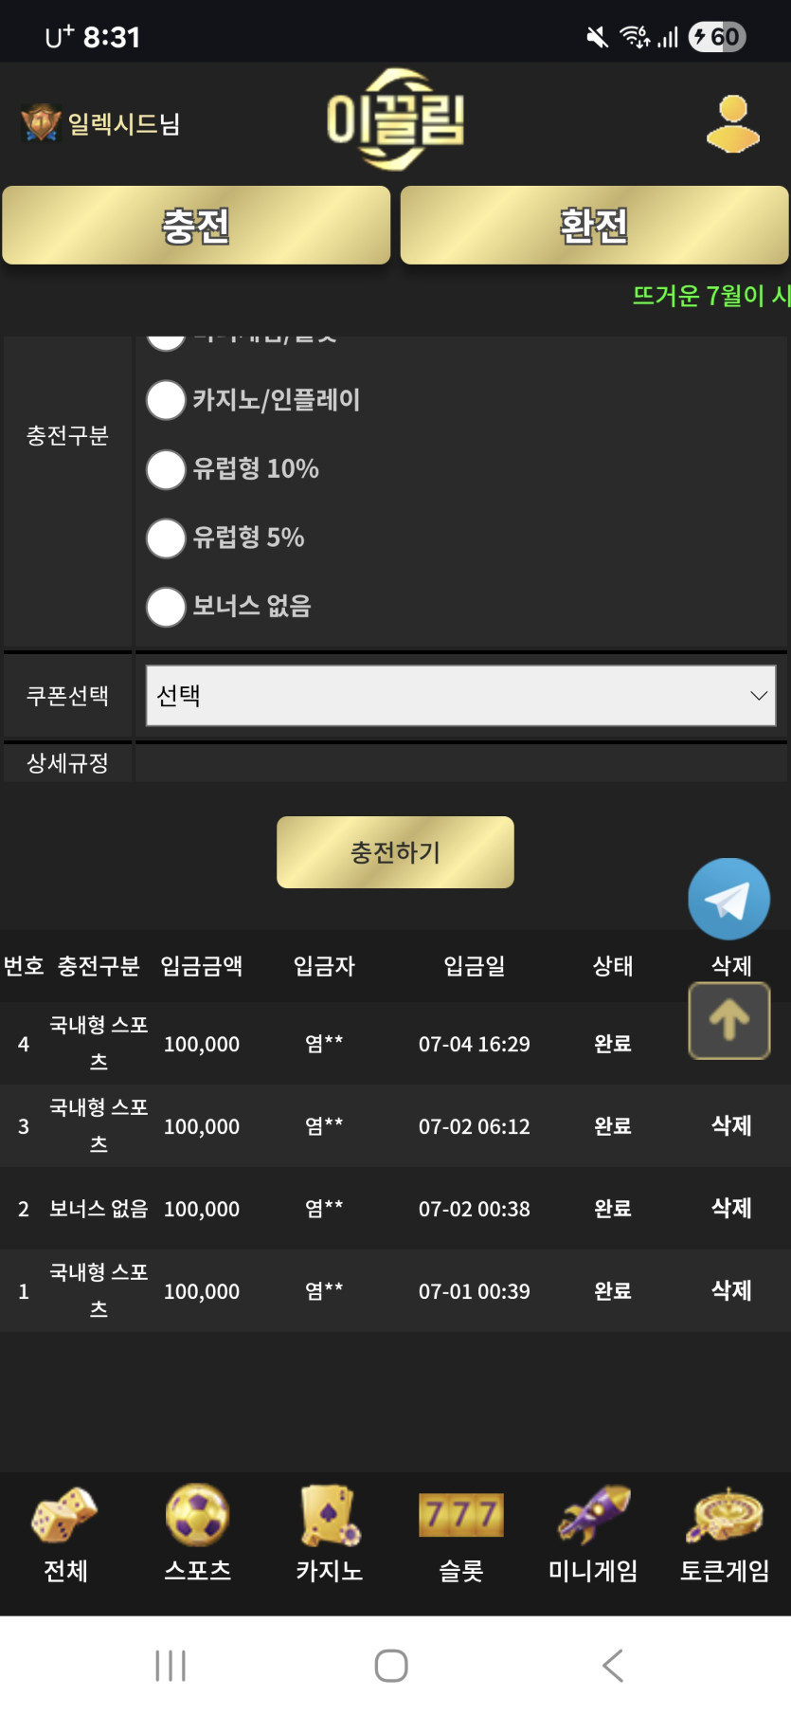Open the Telegram chat bubble icon
The height and width of the screenshot is (1715, 791).
728,899
